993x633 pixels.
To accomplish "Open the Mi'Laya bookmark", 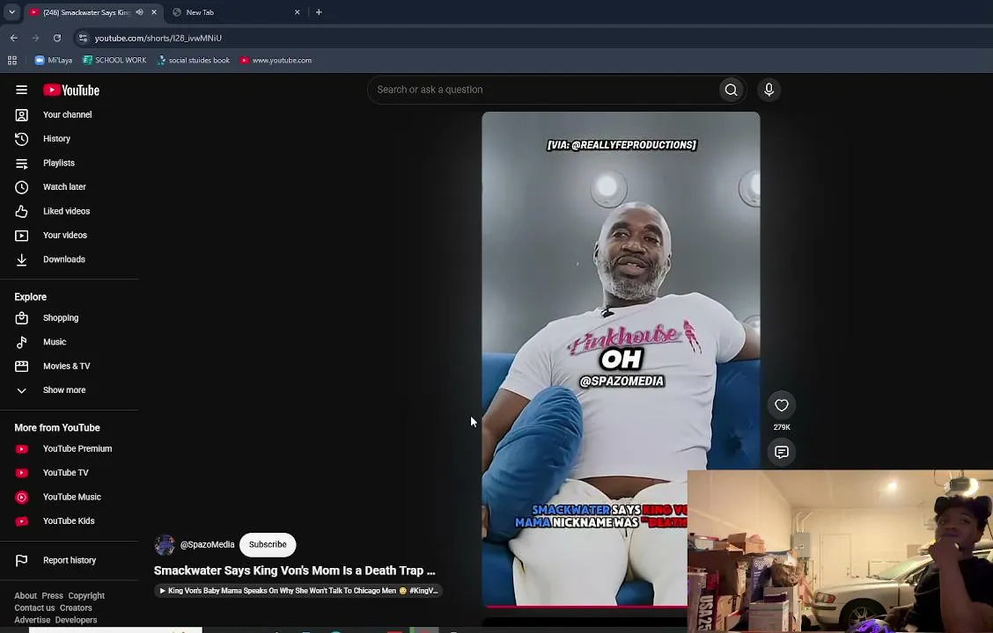I will pyautogui.click(x=54, y=60).
